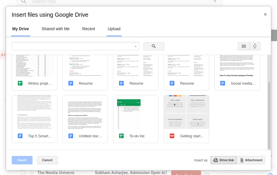
Task: Click the PDF icon beside Getting started
Action: coord(172,136)
